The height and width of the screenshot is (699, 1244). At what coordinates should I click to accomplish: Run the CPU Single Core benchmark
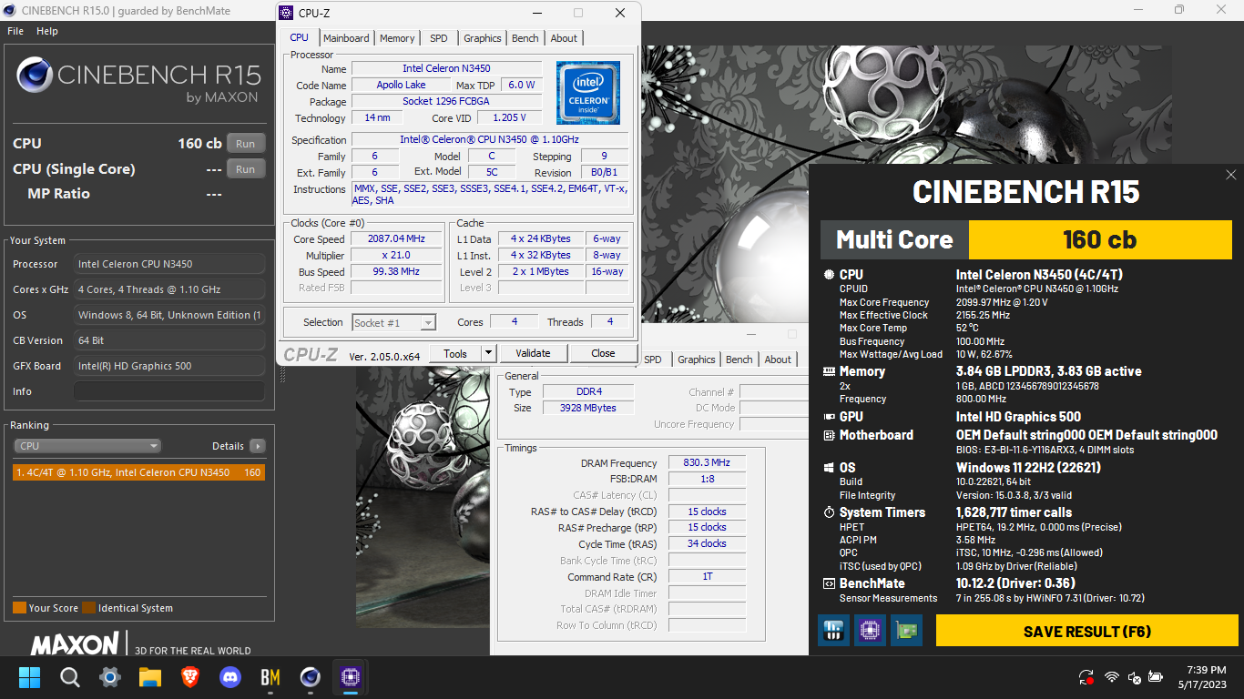pyautogui.click(x=246, y=169)
